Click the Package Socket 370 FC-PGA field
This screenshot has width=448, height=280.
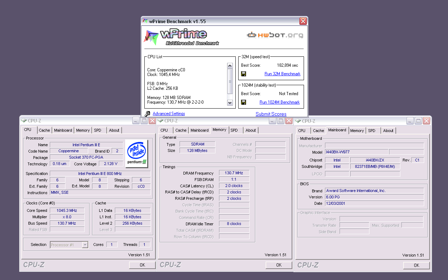86,157
